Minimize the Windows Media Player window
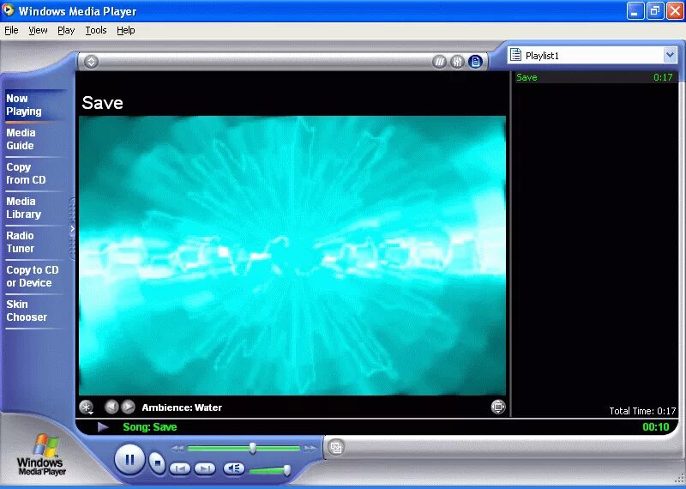The height and width of the screenshot is (489, 686). [x=635, y=10]
